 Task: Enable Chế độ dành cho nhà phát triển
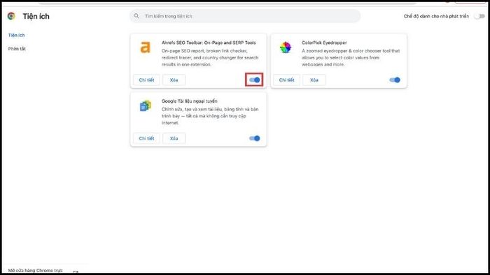[x=479, y=16]
